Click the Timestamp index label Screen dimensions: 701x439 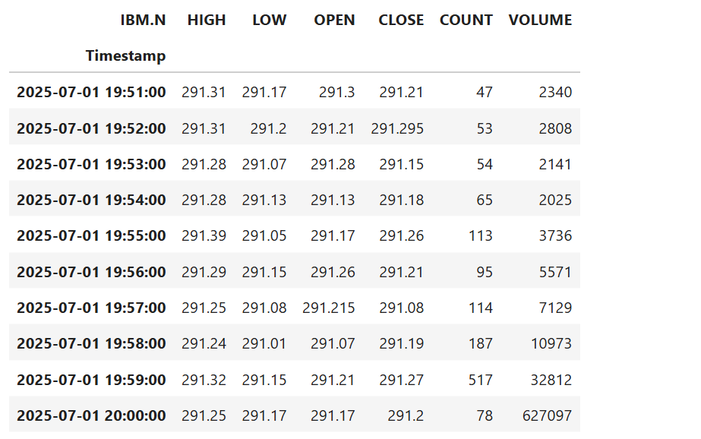coord(125,56)
